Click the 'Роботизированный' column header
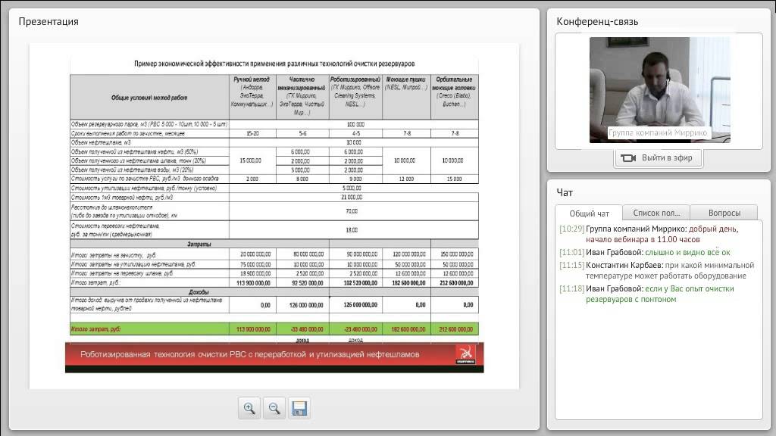The height and width of the screenshot is (436, 776). click(355, 96)
